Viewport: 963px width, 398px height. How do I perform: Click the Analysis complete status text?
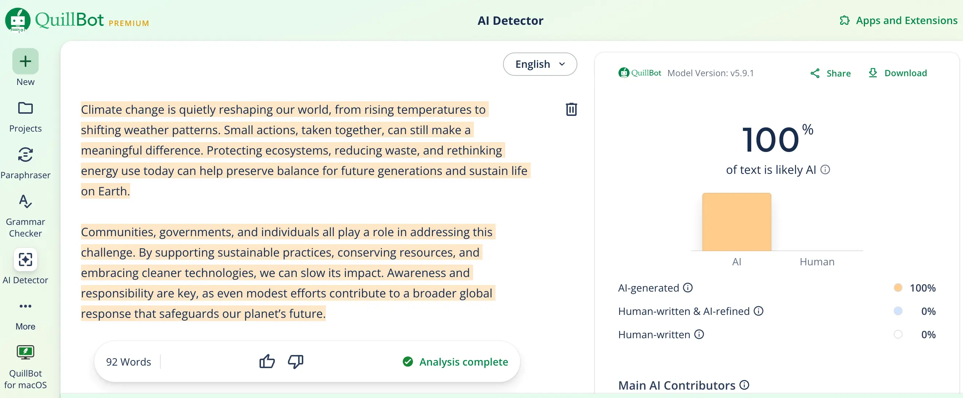tap(463, 362)
